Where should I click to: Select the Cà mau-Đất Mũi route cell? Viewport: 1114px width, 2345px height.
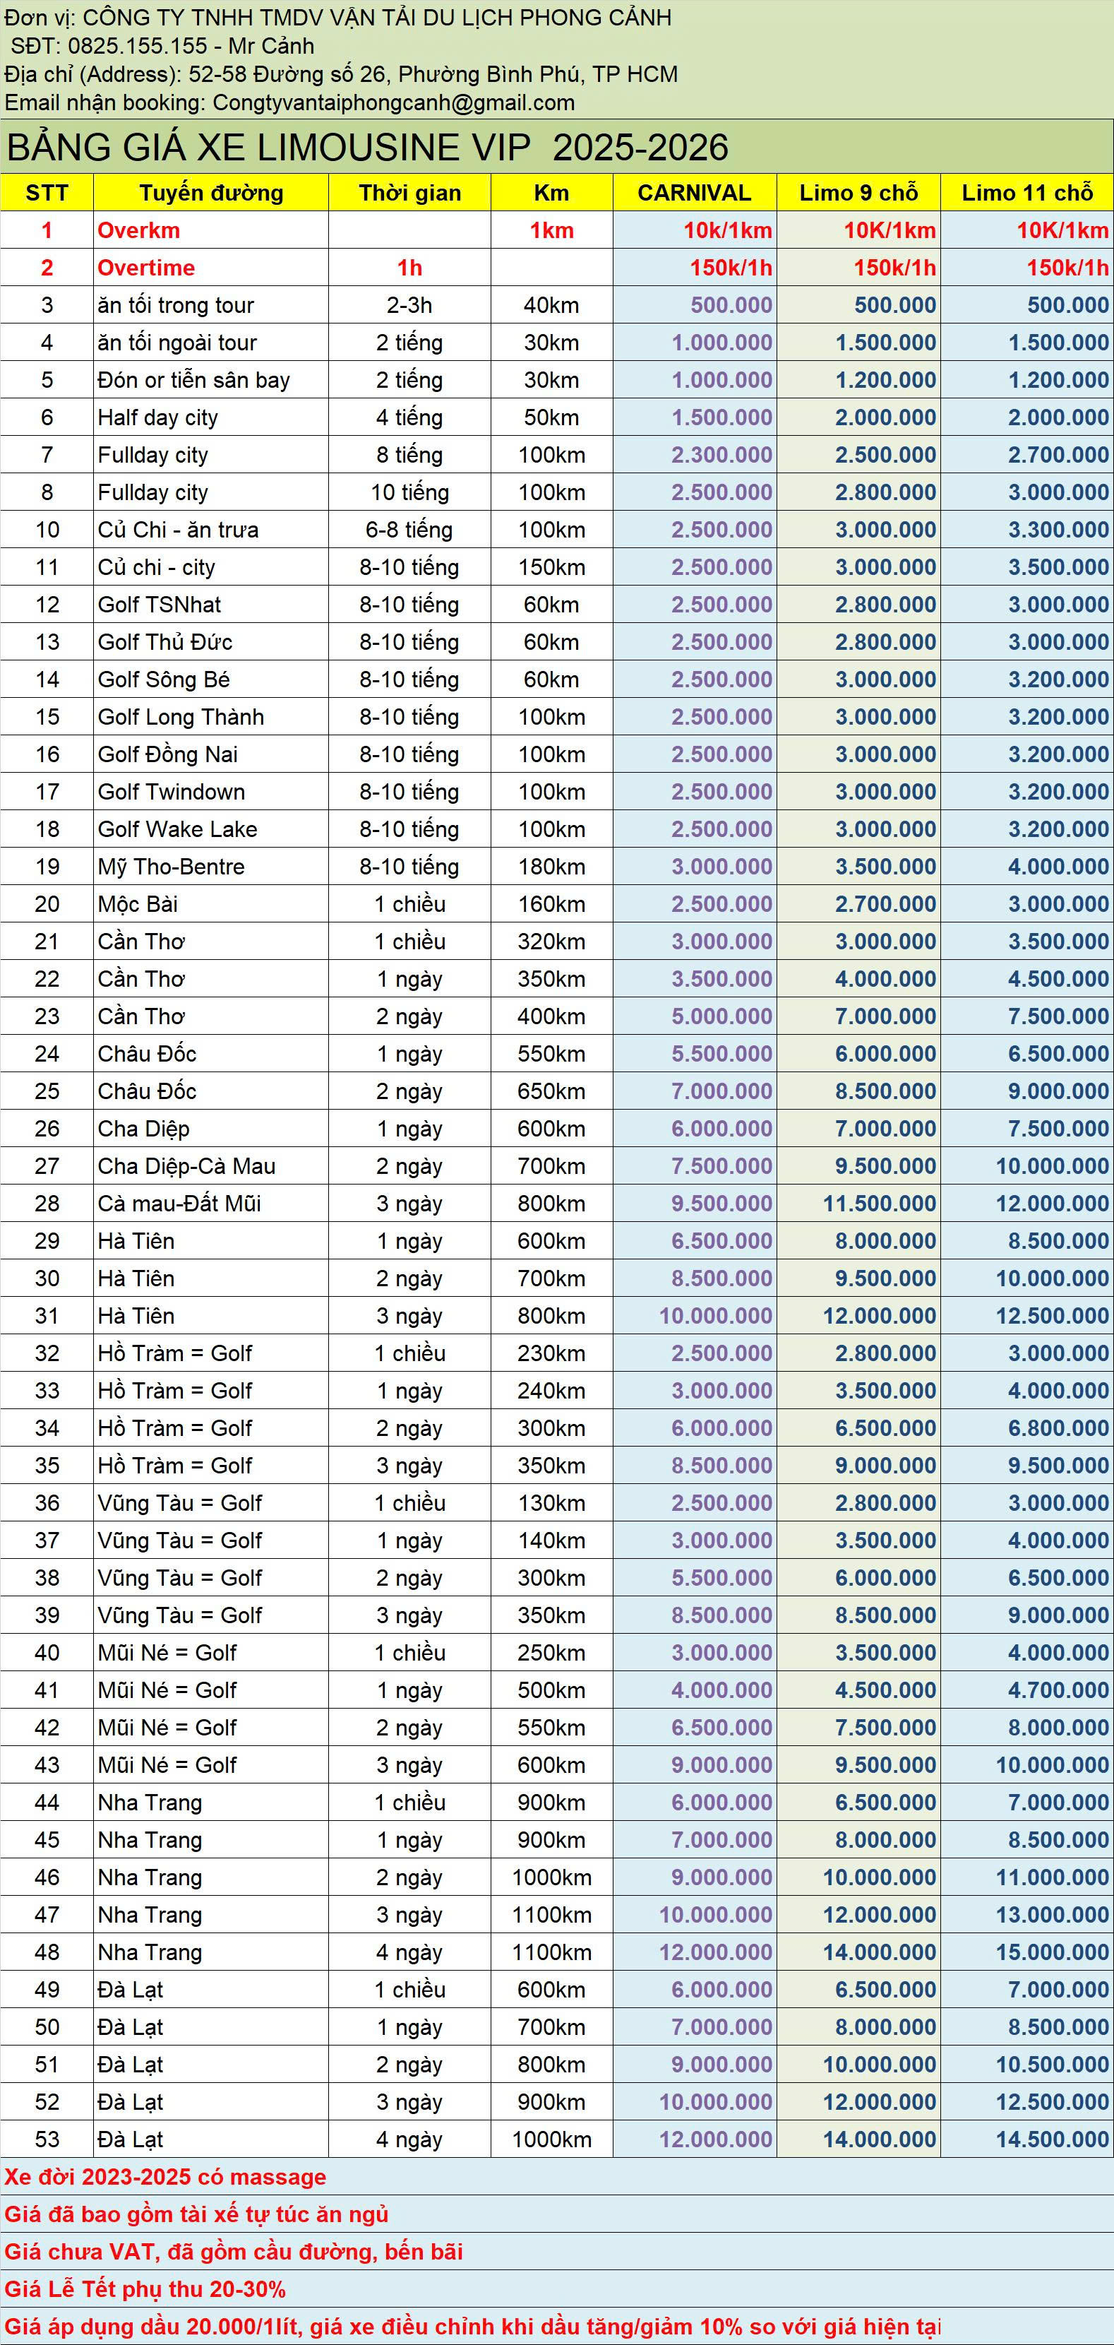179,1204
